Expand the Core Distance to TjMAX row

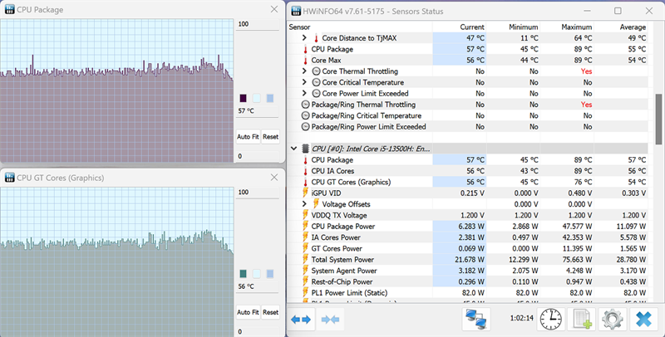(304, 38)
